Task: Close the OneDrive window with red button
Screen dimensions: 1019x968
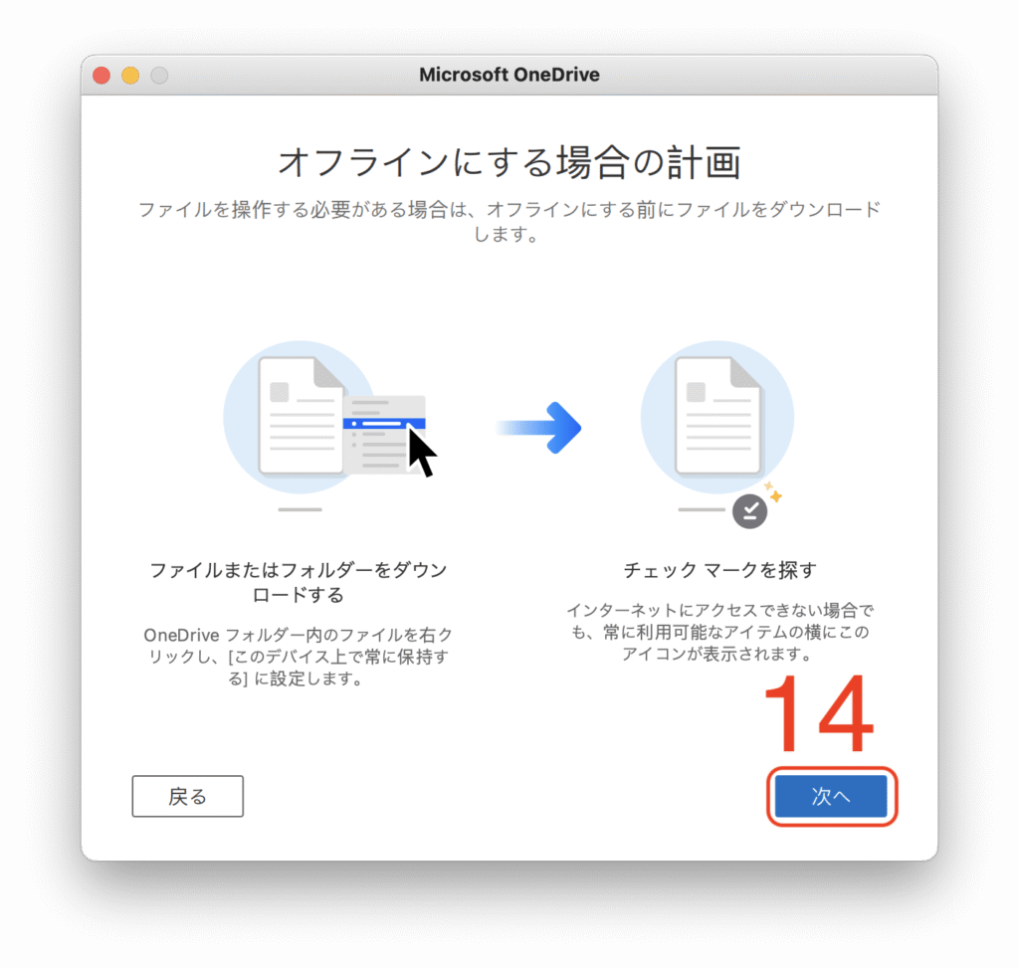Action: click(x=102, y=76)
